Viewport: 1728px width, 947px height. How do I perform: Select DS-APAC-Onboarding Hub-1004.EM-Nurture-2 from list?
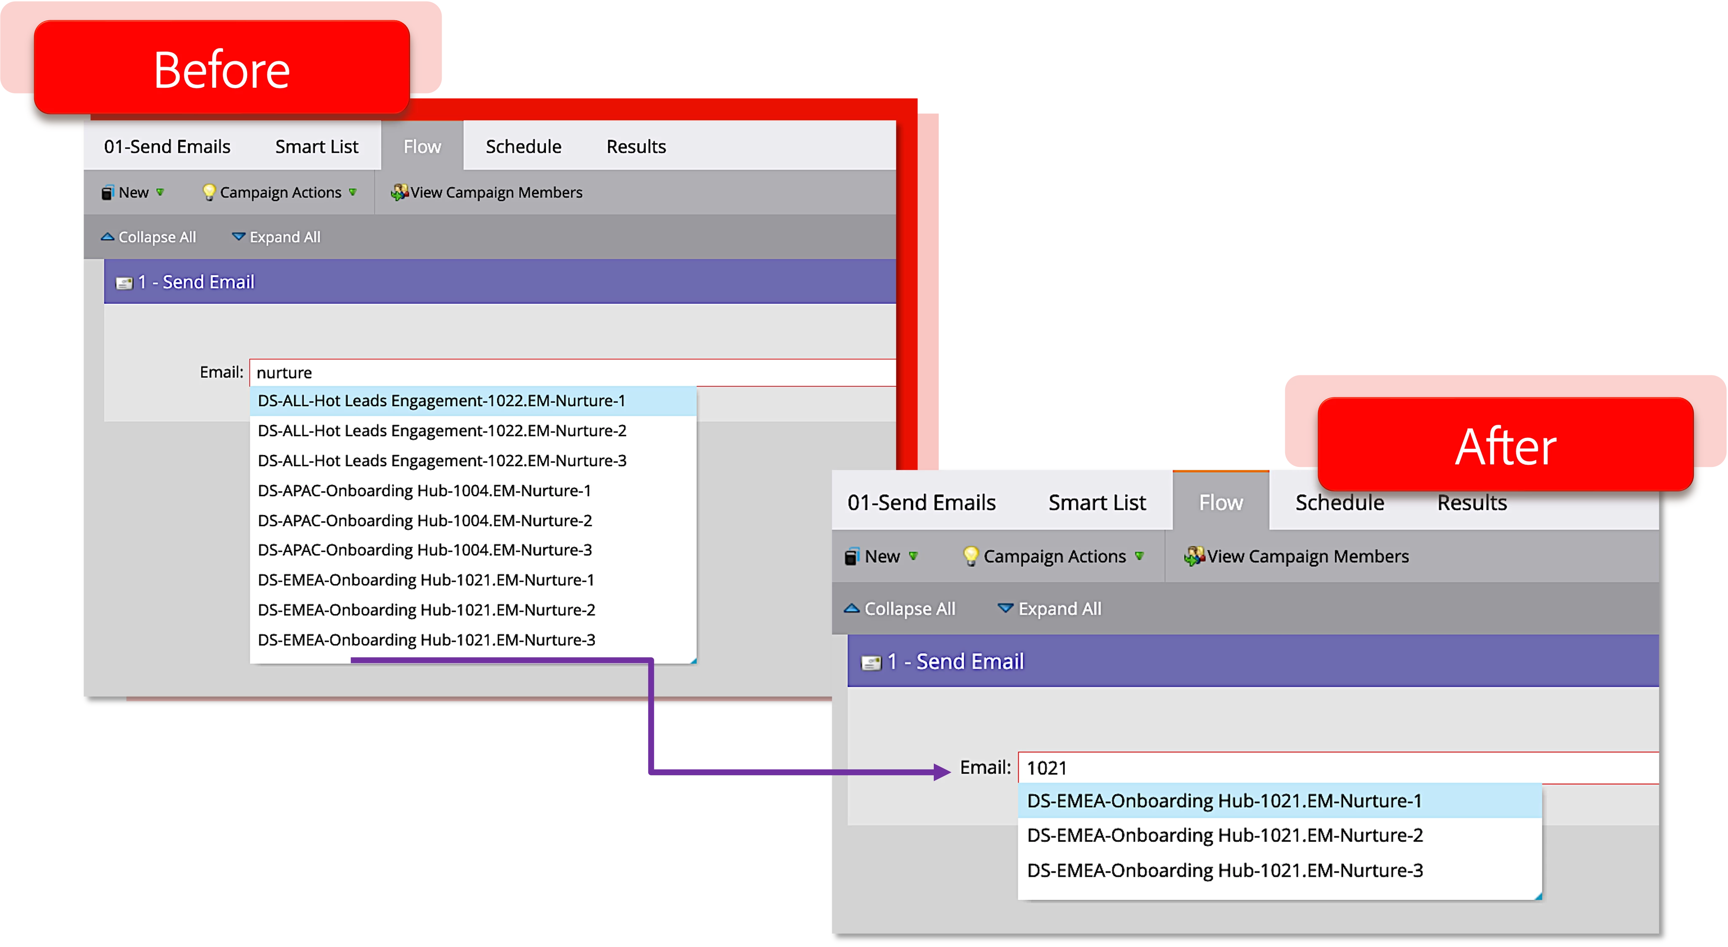(425, 521)
